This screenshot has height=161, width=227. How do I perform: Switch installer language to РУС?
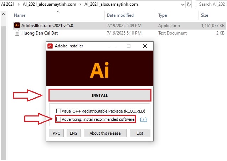tap(56, 133)
